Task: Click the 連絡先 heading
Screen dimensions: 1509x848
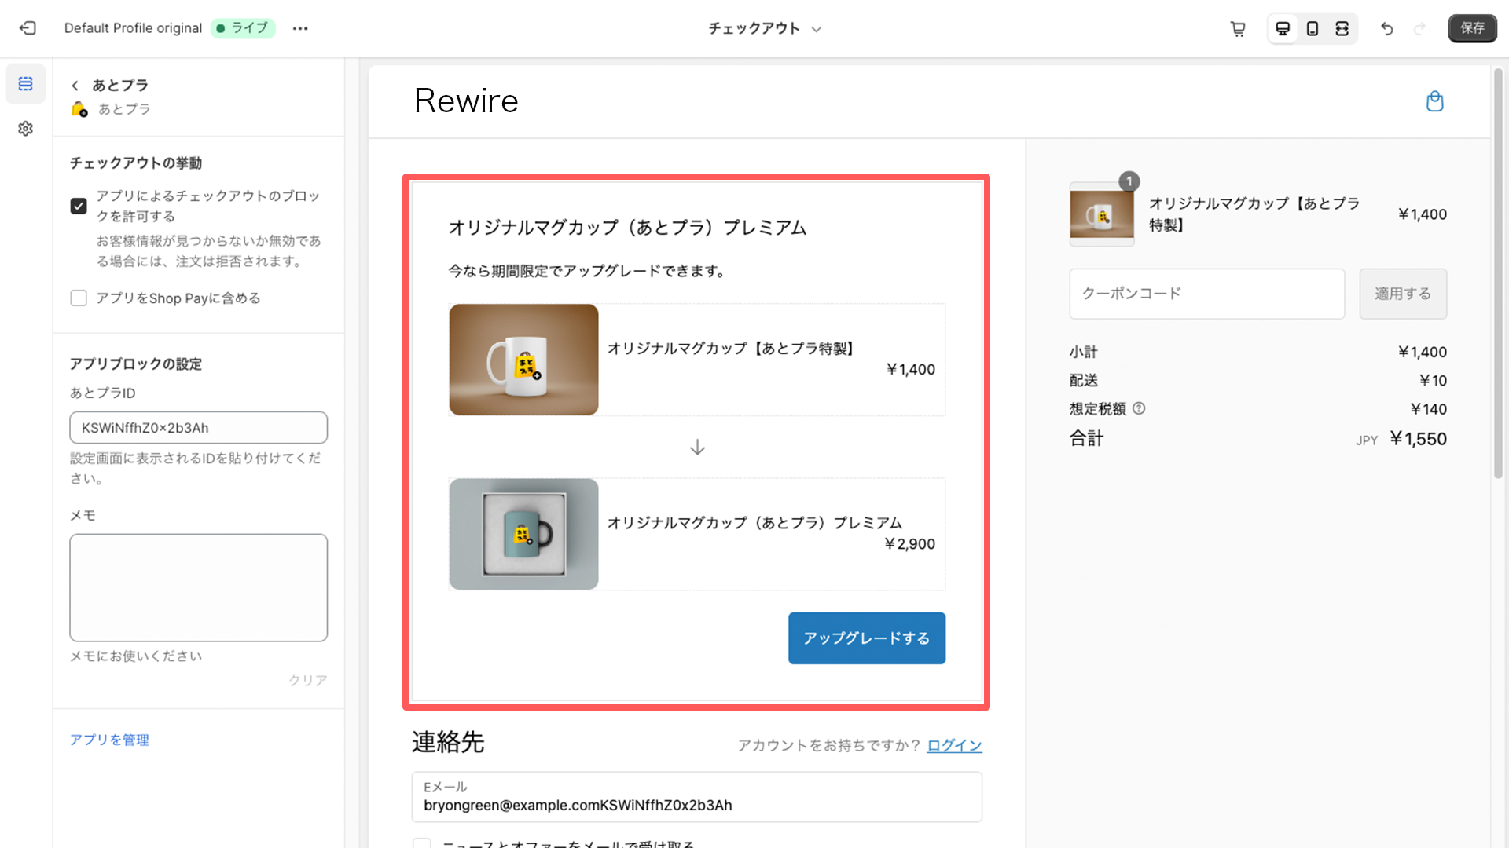Action: coord(448,742)
